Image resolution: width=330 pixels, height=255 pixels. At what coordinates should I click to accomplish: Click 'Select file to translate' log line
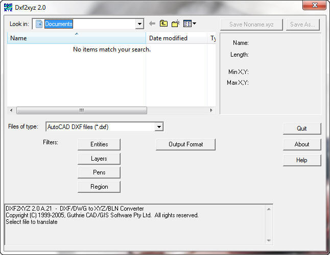point(32,222)
